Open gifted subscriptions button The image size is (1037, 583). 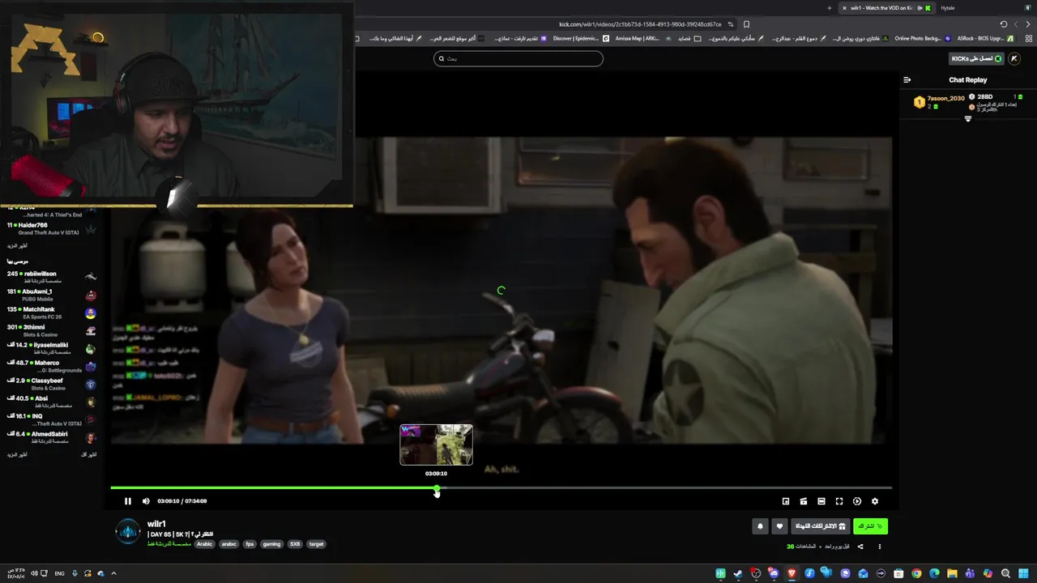tap(820, 526)
